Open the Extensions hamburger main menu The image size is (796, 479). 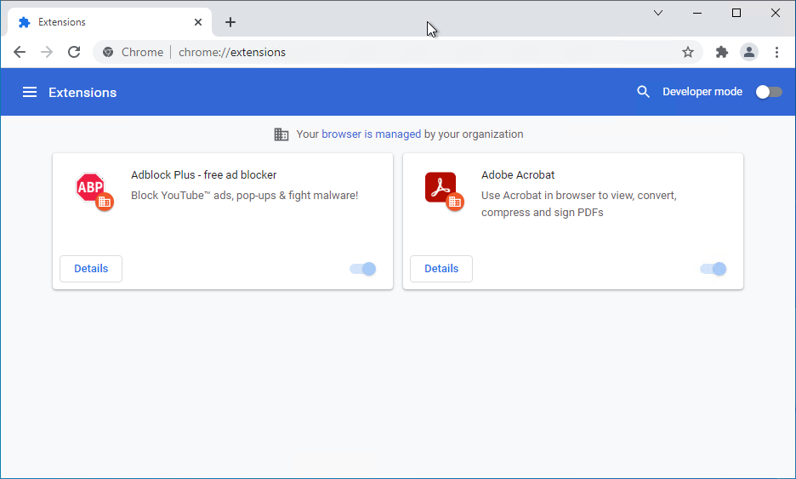pyautogui.click(x=30, y=92)
